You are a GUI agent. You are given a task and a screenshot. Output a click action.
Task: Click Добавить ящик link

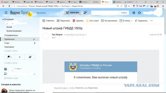pos(11,78)
